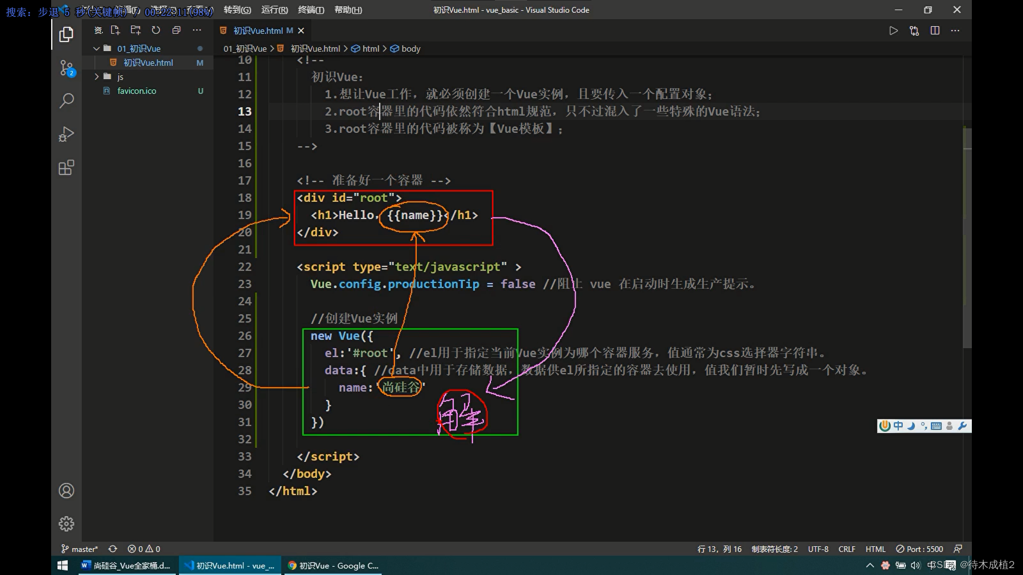
Task: Place cursor on line 26 new Vue({
Action: tap(342, 336)
